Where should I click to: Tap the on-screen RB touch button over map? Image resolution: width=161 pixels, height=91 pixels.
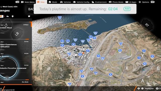point(136,34)
